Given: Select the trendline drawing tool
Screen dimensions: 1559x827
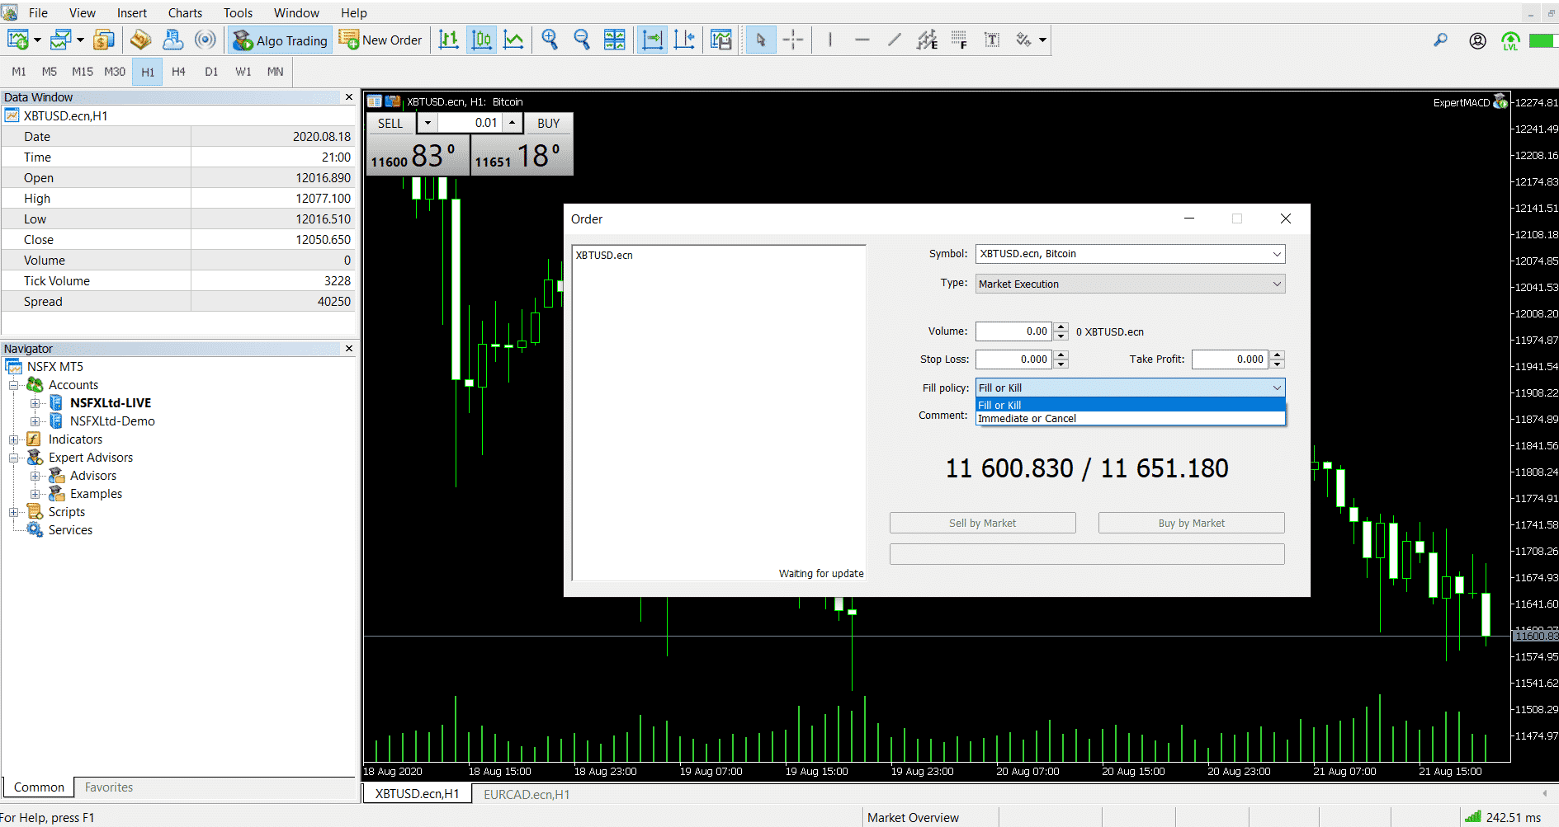Looking at the screenshot, I should tap(895, 40).
